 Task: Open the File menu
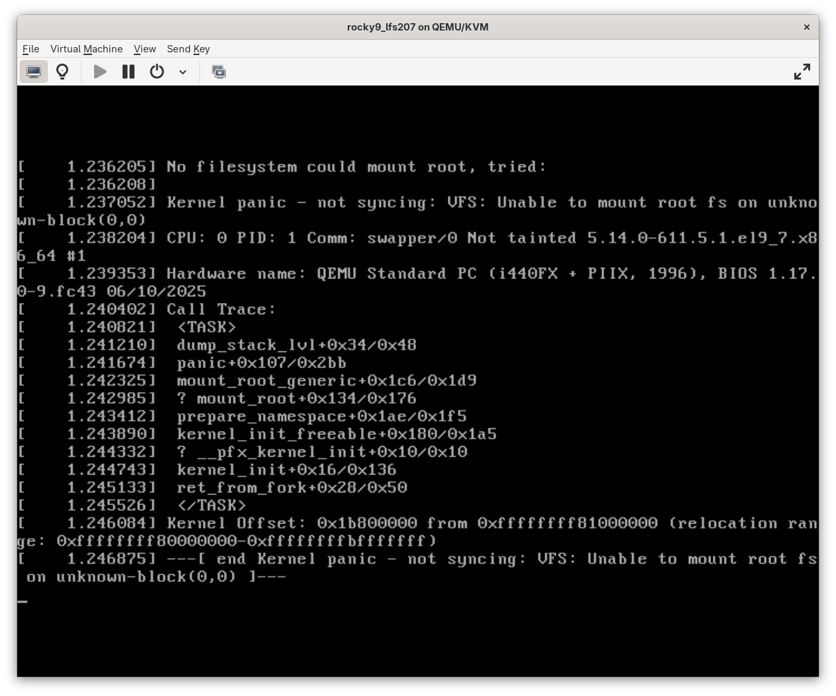pyautogui.click(x=30, y=49)
